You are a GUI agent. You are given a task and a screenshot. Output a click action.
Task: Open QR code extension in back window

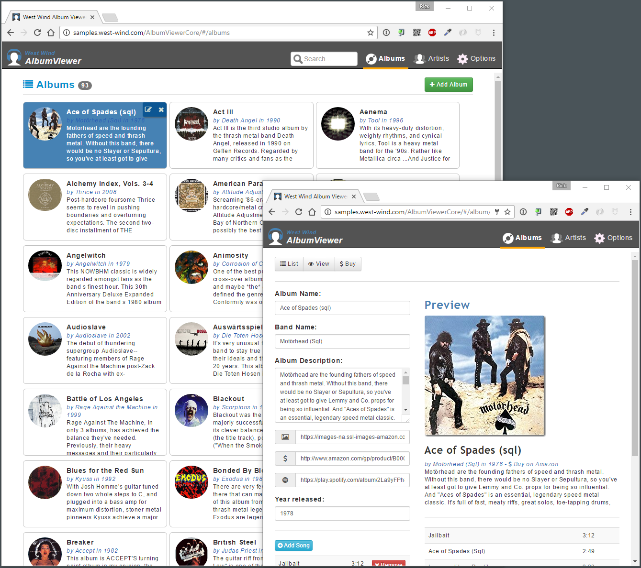(417, 33)
